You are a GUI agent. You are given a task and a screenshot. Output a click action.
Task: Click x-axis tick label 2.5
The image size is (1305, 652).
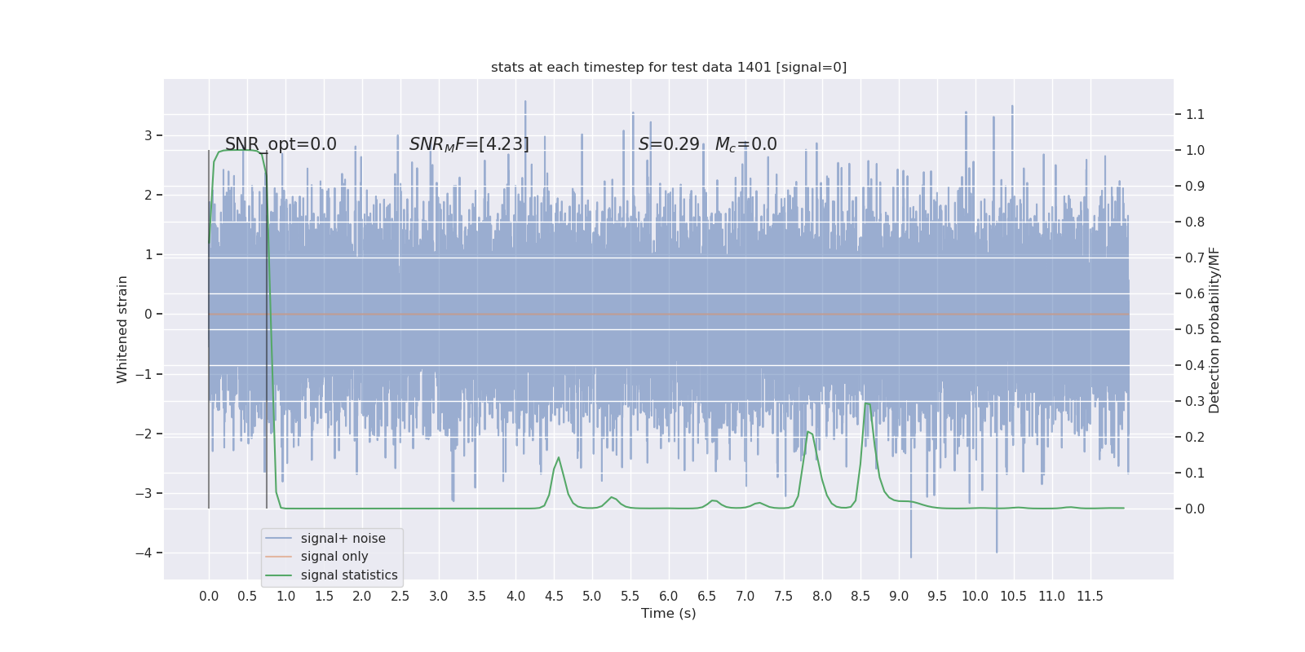click(400, 596)
